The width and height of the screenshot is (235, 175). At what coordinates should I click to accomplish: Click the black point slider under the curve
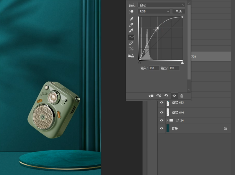[139, 63]
